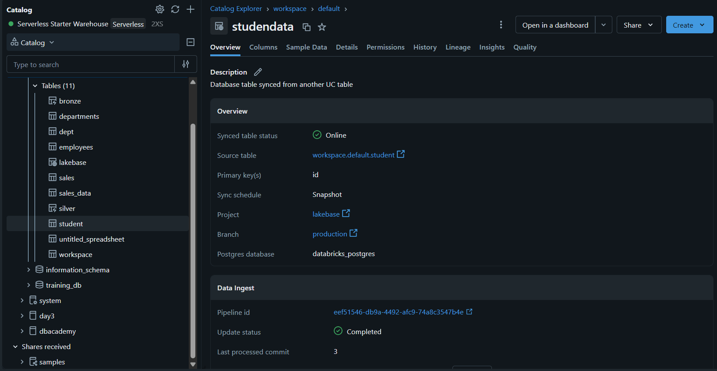Expand dbacademy catalog chevron
The height and width of the screenshot is (371, 717).
tap(22, 331)
